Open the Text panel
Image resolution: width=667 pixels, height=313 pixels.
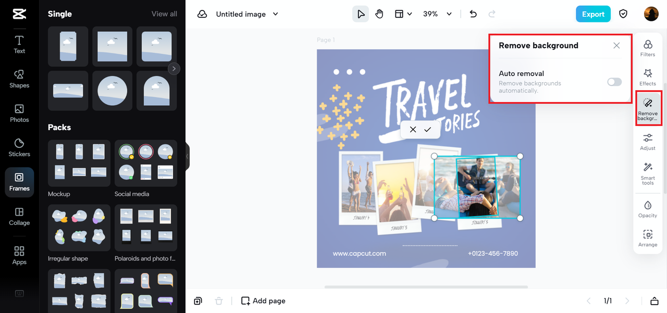click(x=19, y=45)
